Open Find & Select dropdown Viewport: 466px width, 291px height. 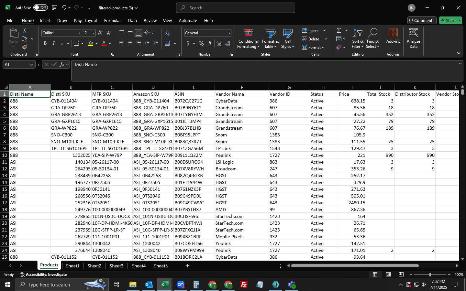click(372, 38)
